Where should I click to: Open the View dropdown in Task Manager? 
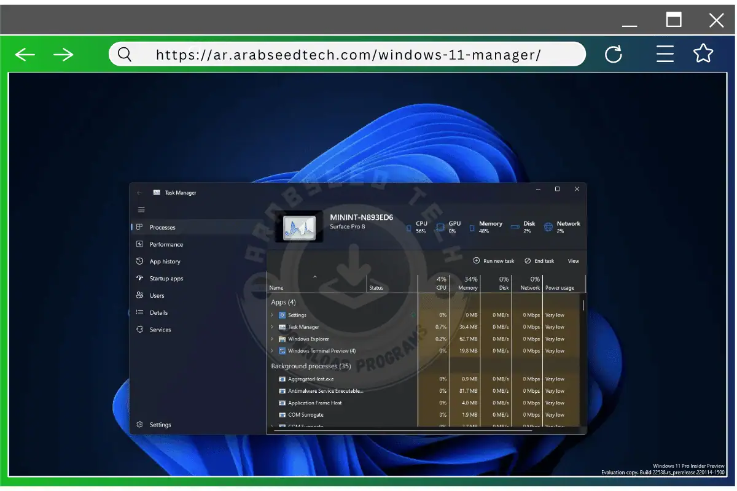573,261
